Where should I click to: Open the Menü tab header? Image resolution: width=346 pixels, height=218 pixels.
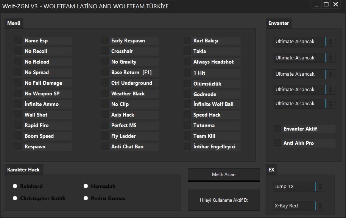pyautogui.click(x=14, y=23)
